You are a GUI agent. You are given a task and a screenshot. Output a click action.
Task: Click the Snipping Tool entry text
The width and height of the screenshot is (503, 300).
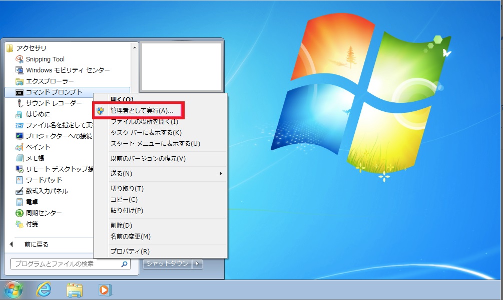coord(45,59)
